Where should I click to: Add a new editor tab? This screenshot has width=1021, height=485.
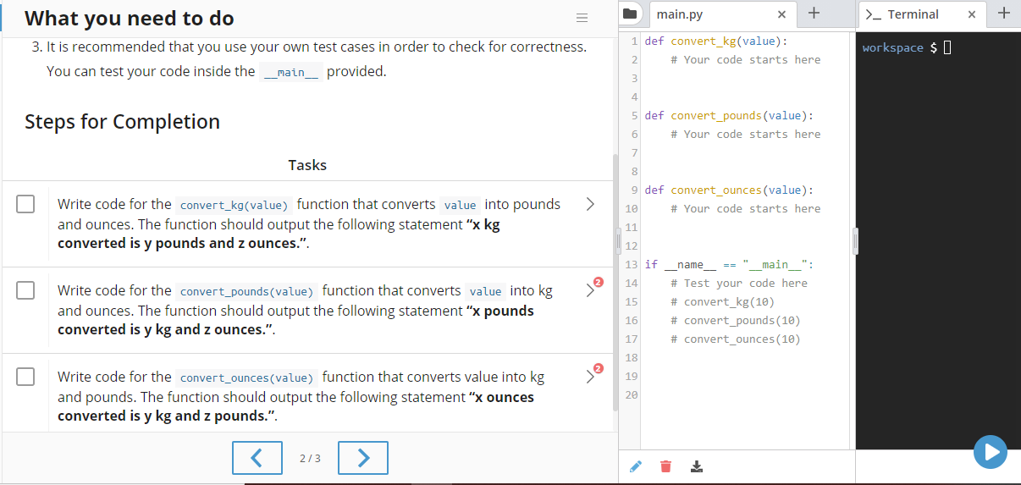click(813, 14)
